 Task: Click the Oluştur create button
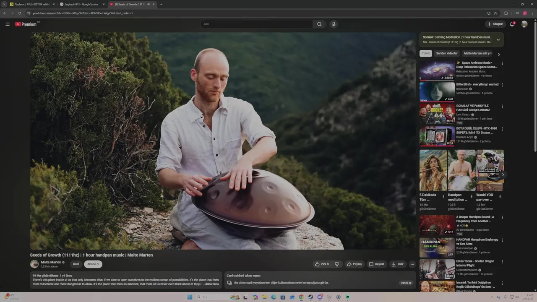(x=495, y=24)
